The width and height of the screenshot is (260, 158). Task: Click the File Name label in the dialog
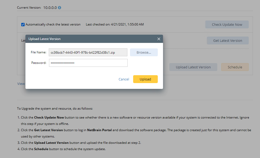click(39, 52)
